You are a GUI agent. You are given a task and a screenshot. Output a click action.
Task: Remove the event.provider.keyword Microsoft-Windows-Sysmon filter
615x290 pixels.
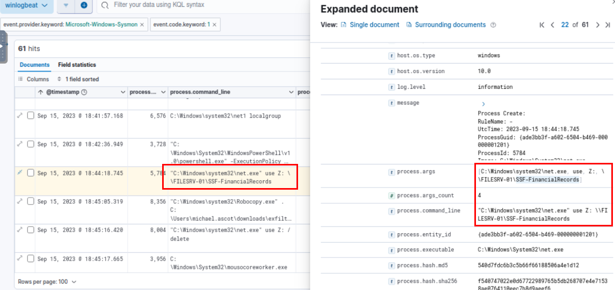pos(142,25)
